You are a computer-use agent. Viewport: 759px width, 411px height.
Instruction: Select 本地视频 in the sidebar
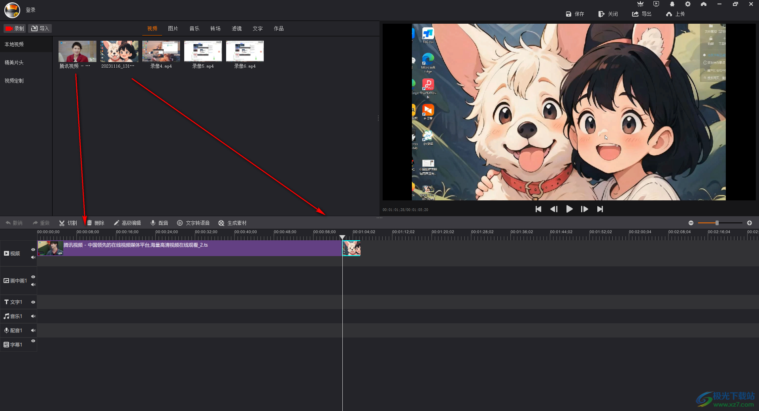[26, 44]
